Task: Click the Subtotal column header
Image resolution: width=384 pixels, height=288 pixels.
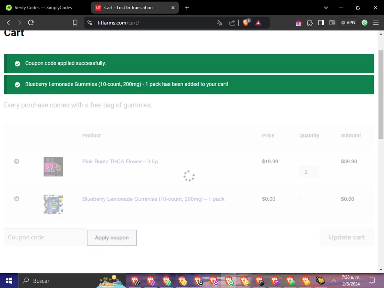Action: pyautogui.click(x=351, y=136)
